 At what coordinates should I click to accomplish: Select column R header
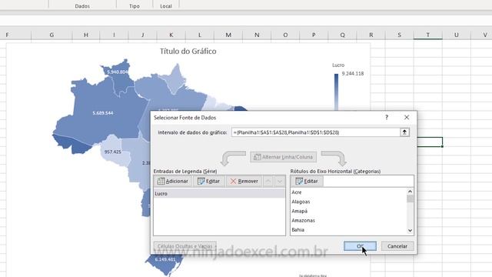pos(371,35)
